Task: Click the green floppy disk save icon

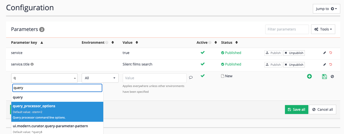Action: pos(324,76)
